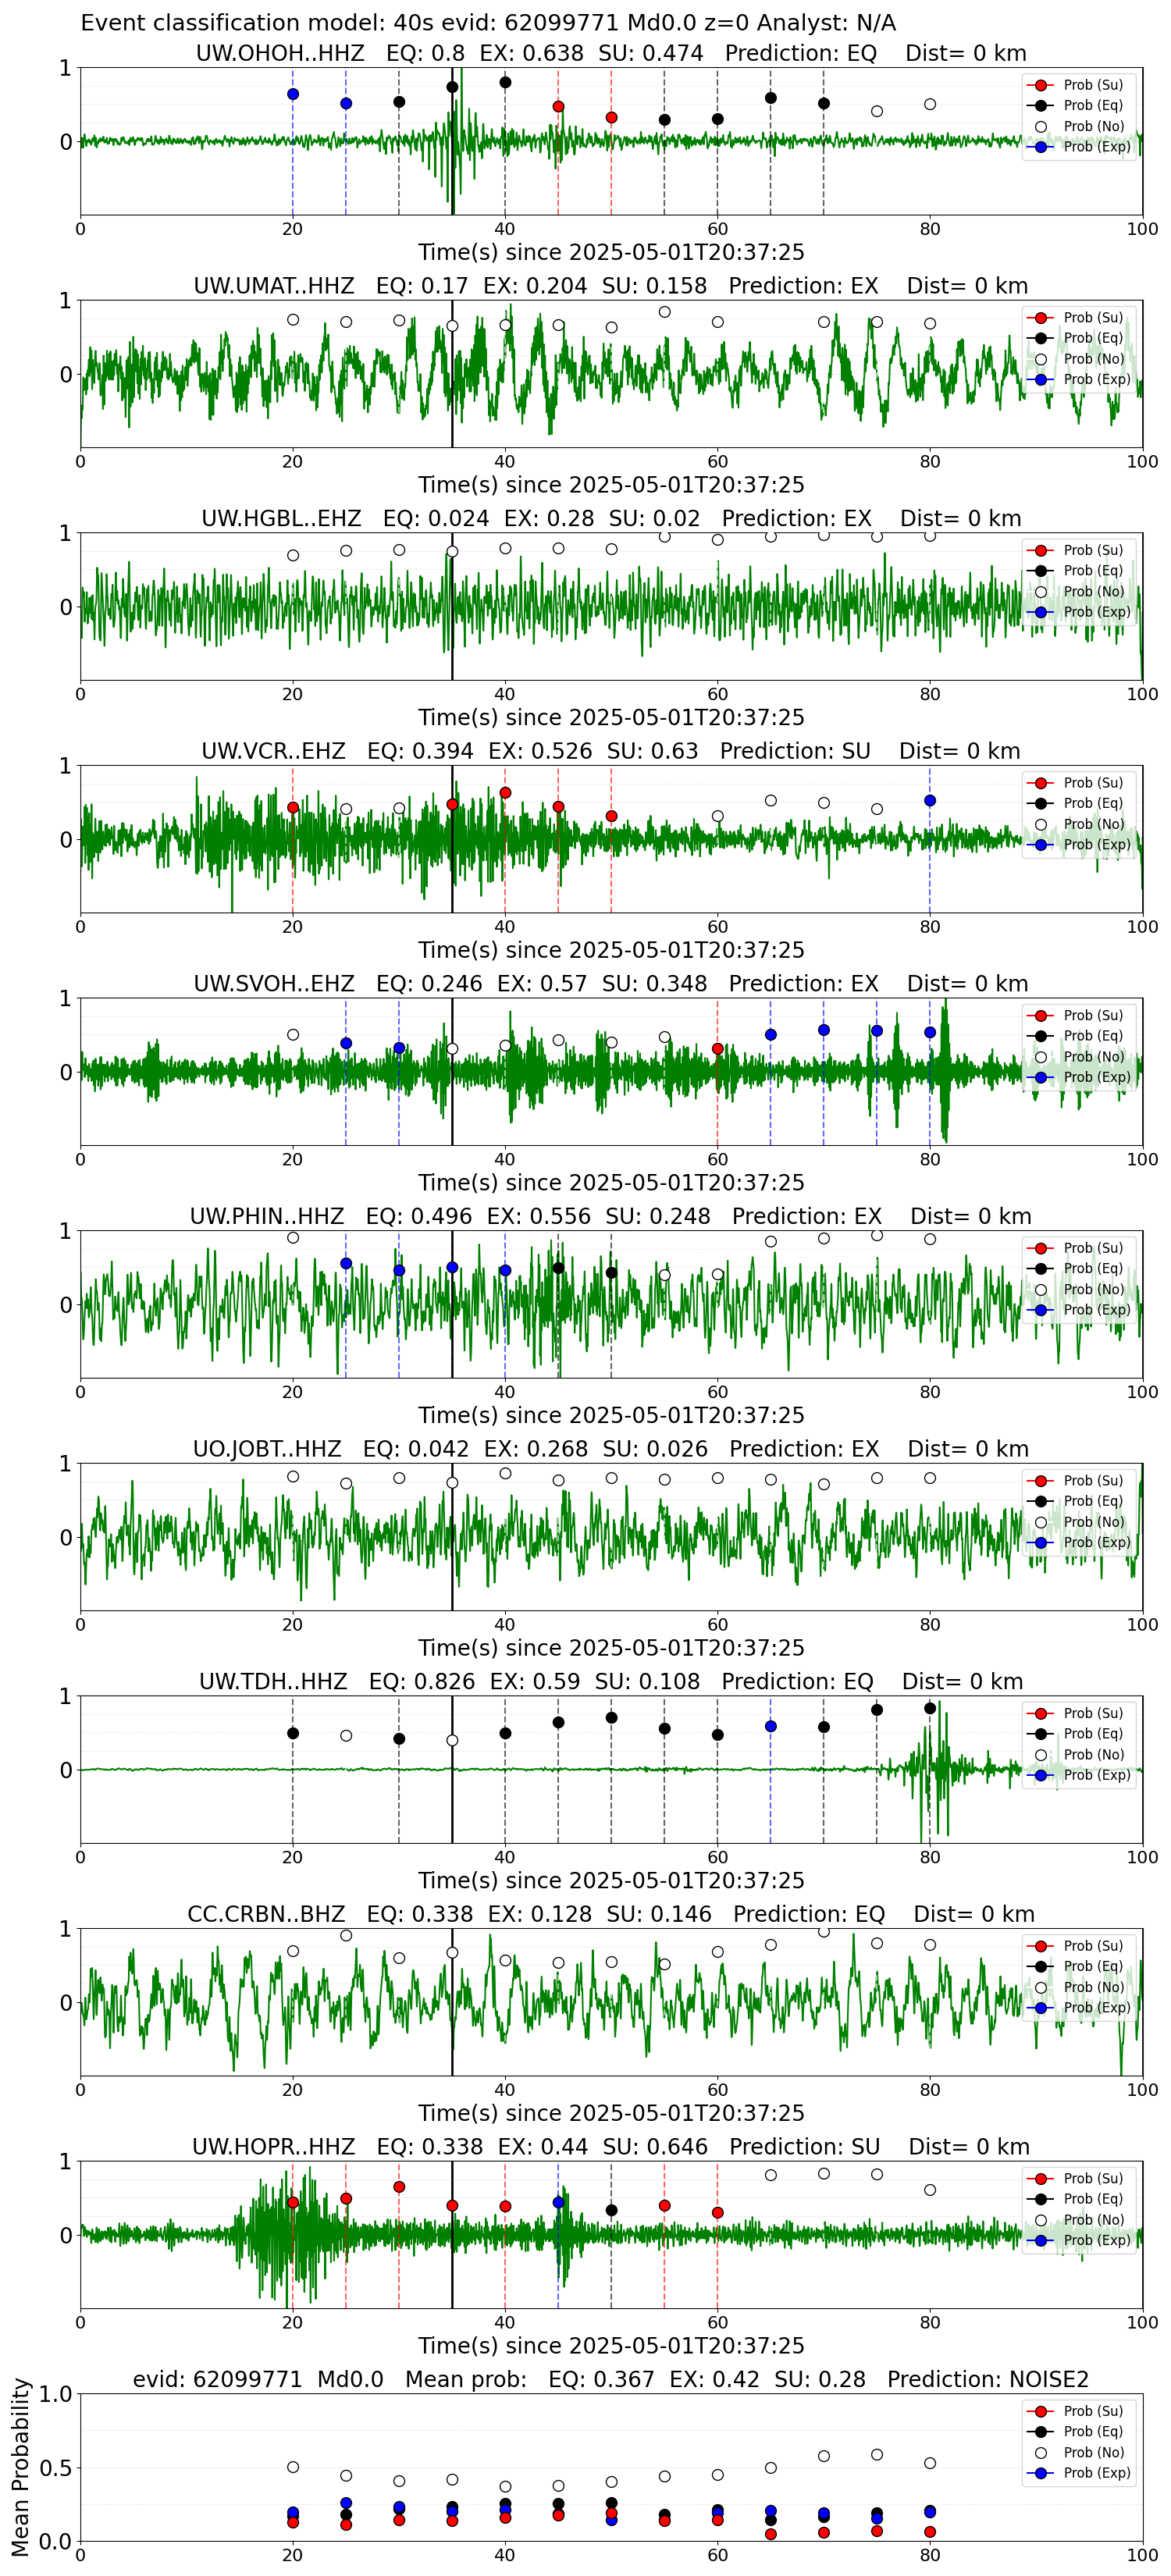This screenshot has width=1171, height=2576.
Task: Select the CC.CRBN..BHZ panel title
Action: click(x=611, y=1914)
